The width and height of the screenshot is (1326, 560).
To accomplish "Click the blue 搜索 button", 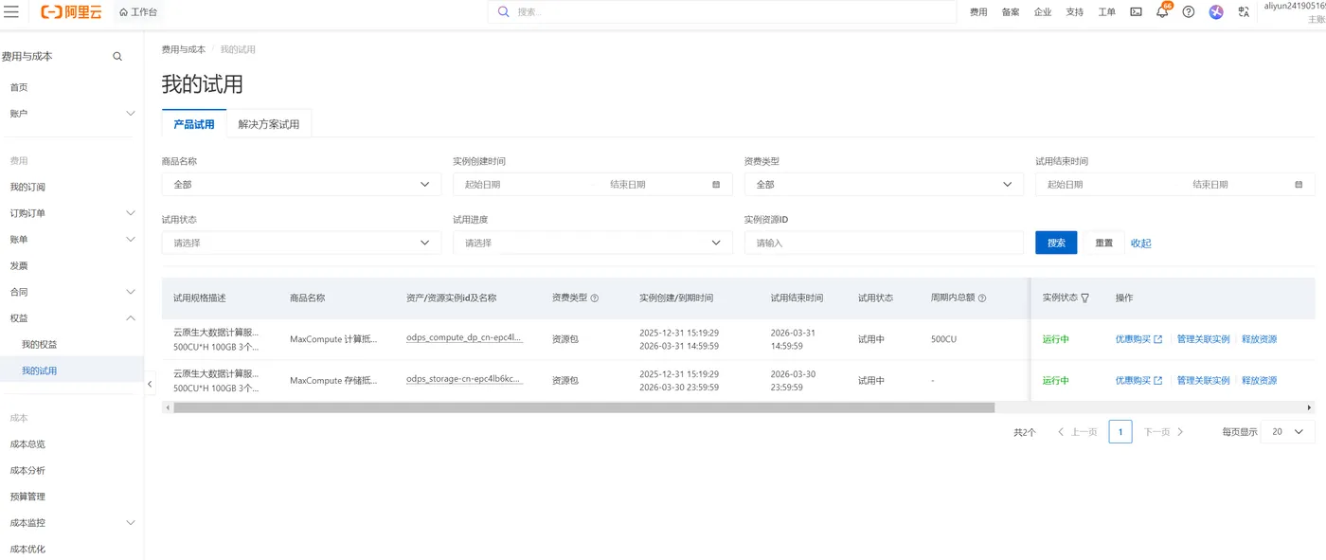I will (x=1056, y=243).
